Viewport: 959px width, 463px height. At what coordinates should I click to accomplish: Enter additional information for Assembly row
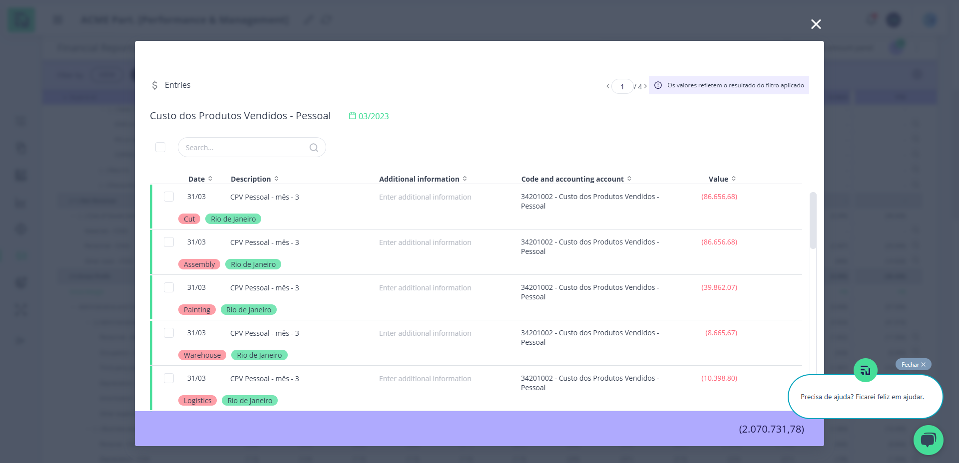click(x=425, y=242)
